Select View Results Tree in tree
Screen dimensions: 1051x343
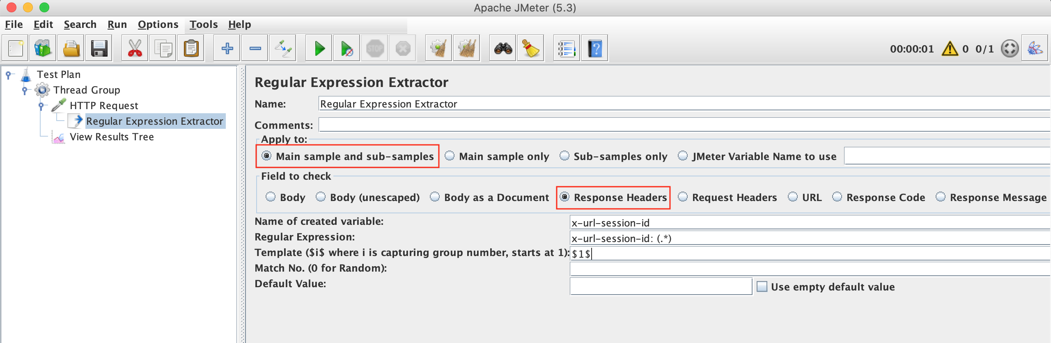[x=112, y=137]
